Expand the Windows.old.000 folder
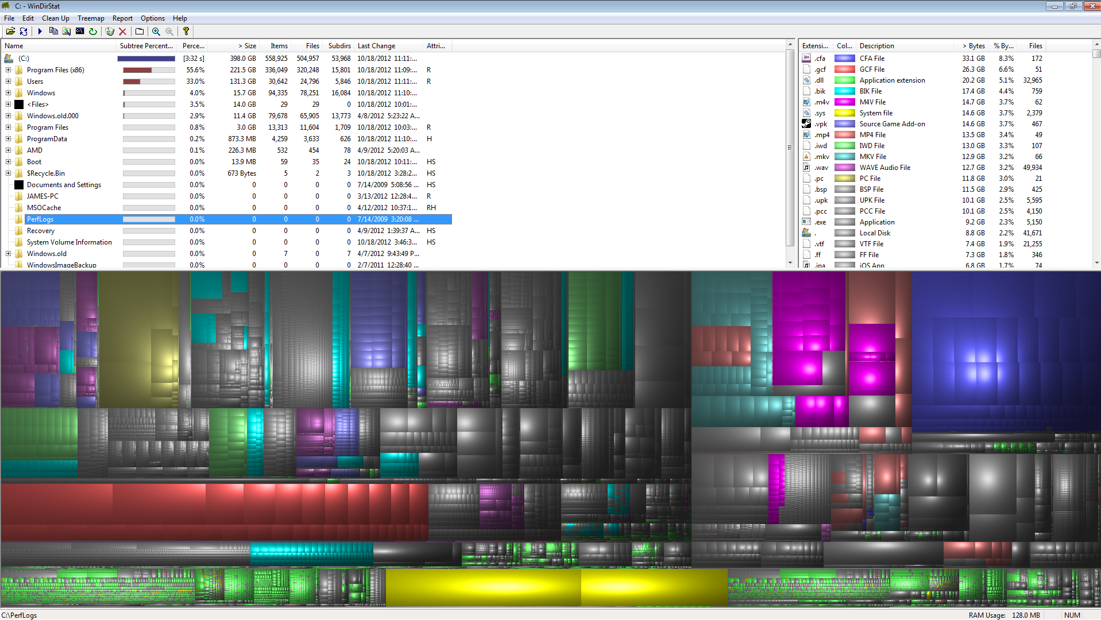Screen dimensions: 1101x620 9,116
